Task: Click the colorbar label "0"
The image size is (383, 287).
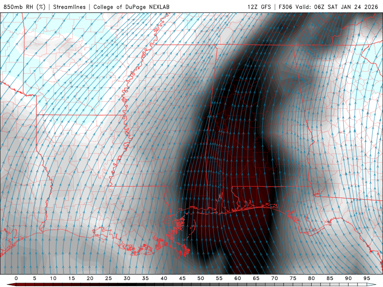Action: point(16,278)
